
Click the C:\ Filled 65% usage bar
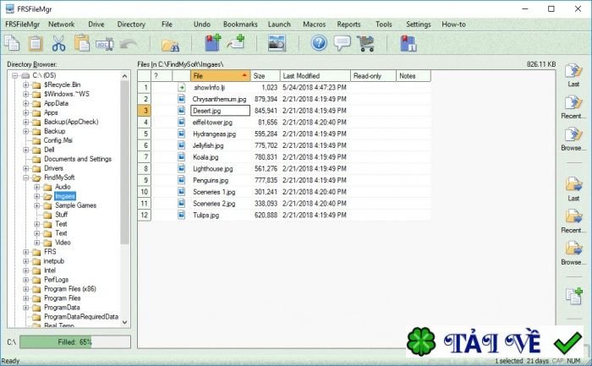[x=75, y=342]
